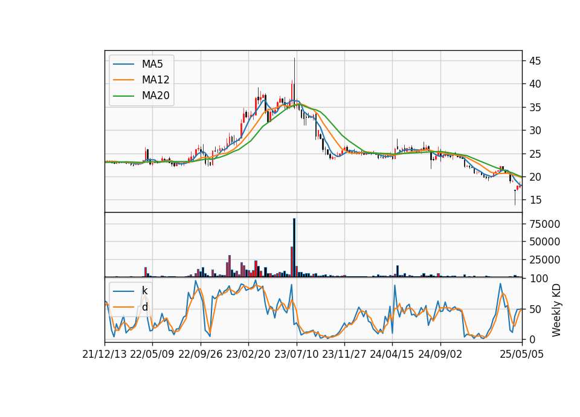Click the 0 tick on the KD axis

point(532,339)
